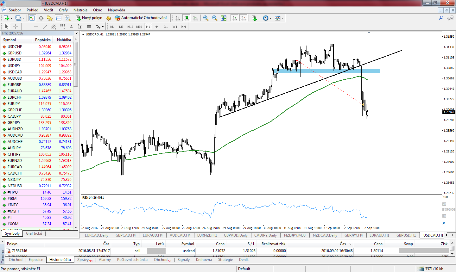
Task: Open the search magnifier icon
Action: [441, 18]
